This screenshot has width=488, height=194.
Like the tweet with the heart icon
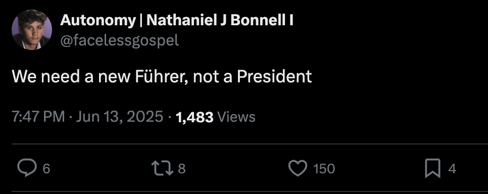tap(298, 168)
